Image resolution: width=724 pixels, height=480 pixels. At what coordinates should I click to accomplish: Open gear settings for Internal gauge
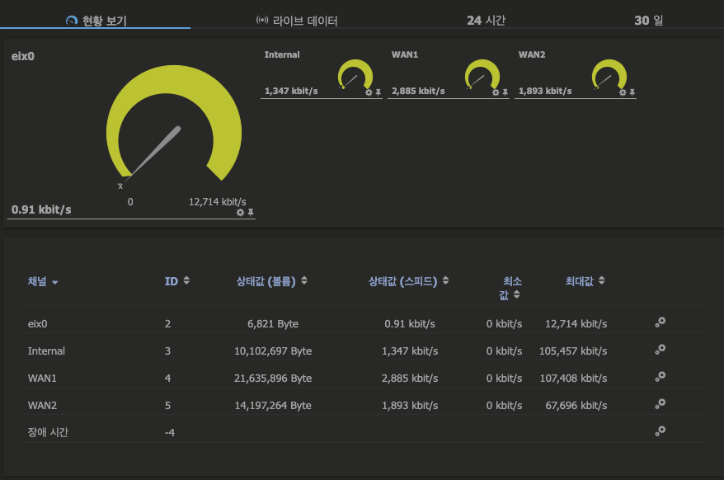coord(369,92)
